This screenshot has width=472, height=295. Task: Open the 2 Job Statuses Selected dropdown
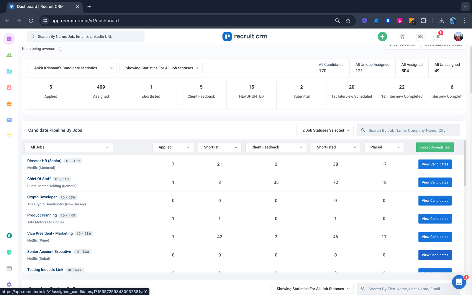coord(324,130)
